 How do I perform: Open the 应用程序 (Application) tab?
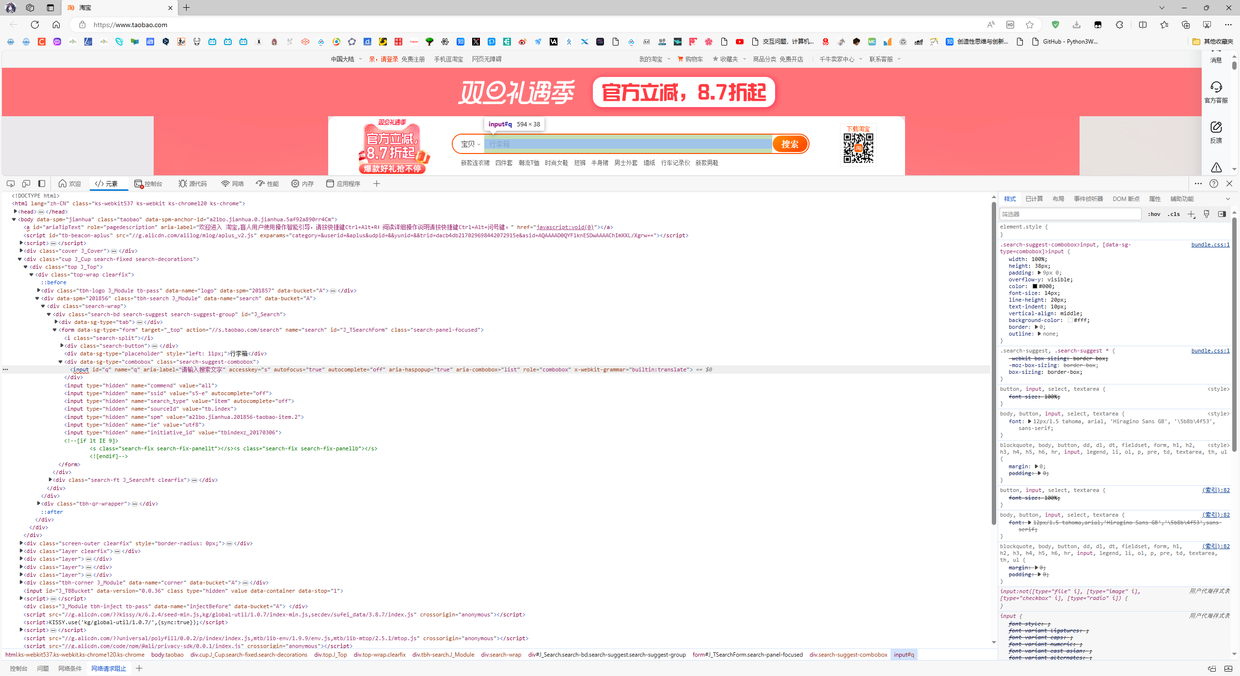[343, 184]
